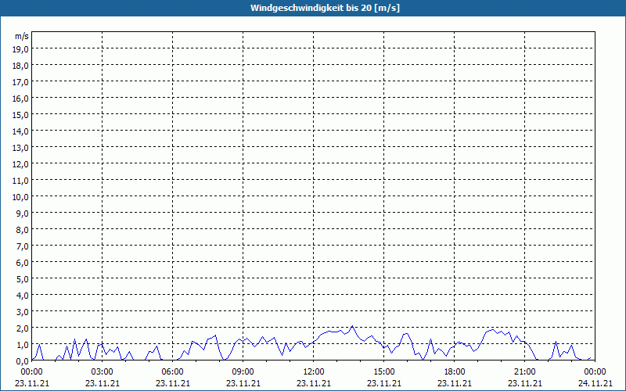Click the 06:00 time axis marker
Viewport: 626px width, 391px height.
pos(172,372)
